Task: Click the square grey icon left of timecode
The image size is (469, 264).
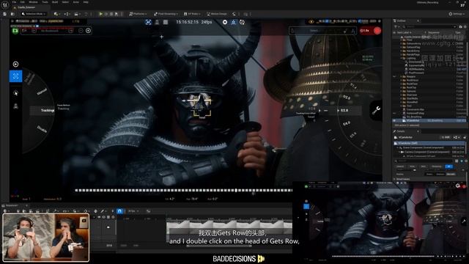Action: [x=166, y=22]
